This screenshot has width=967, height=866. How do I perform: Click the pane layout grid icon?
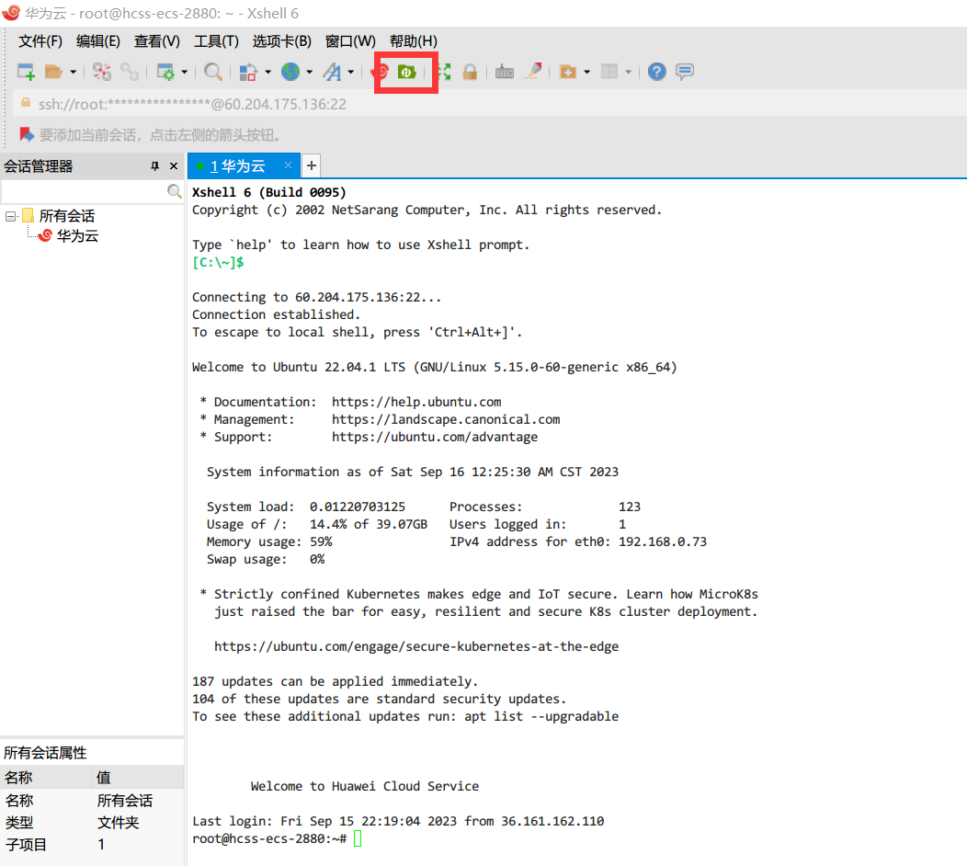pos(609,72)
